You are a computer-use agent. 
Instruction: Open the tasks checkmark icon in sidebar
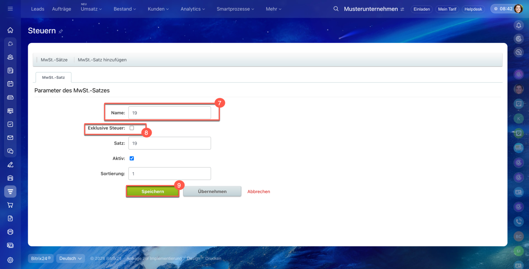click(10, 124)
